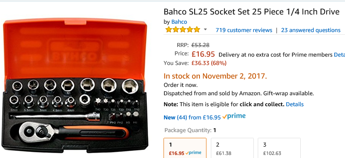Click the Prime logo beside New offers
345x158 pixels.
click(234, 116)
